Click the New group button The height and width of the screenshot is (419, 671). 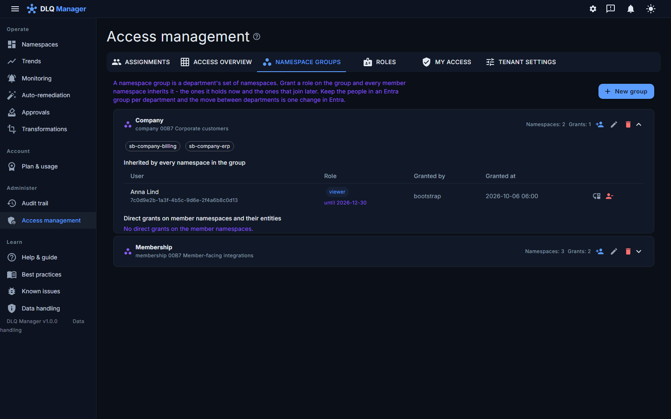(626, 91)
